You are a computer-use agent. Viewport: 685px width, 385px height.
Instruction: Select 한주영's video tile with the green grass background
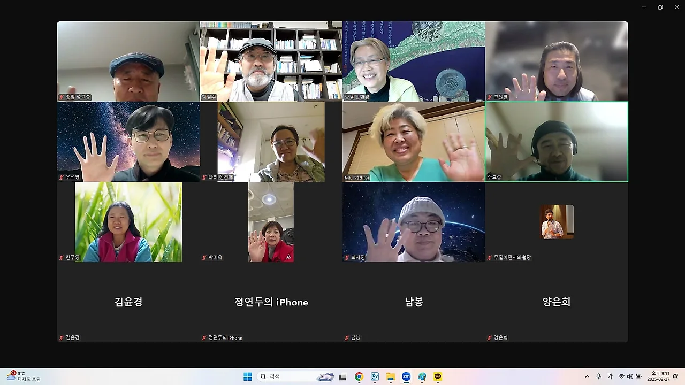(x=128, y=222)
